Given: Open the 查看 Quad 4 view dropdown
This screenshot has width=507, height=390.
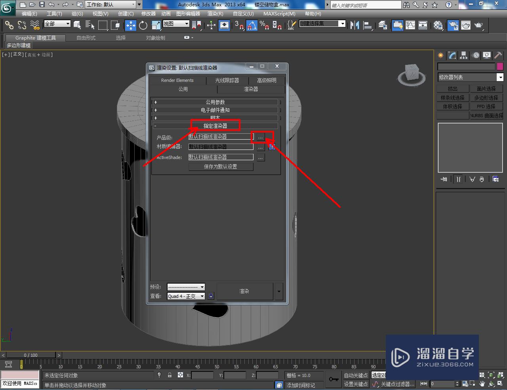Looking at the screenshot, I should click(x=186, y=296).
